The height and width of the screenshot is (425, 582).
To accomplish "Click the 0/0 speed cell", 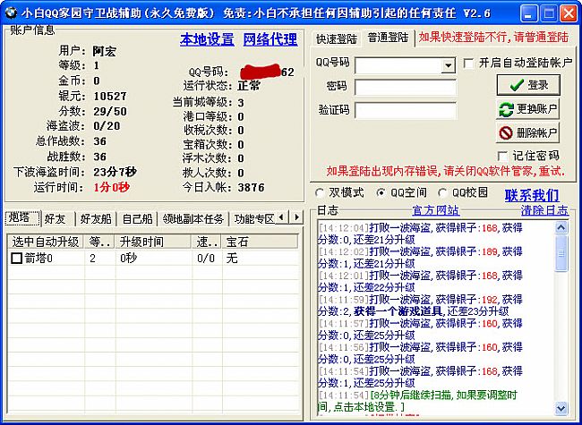I will pos(206,258).
